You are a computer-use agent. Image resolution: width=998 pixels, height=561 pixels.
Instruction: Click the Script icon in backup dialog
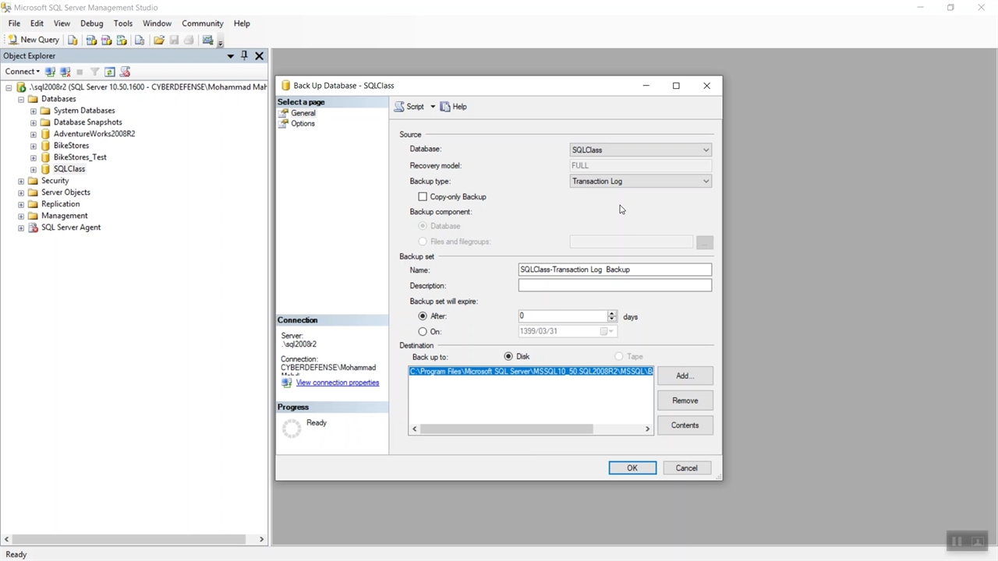(x=399, y=107)
